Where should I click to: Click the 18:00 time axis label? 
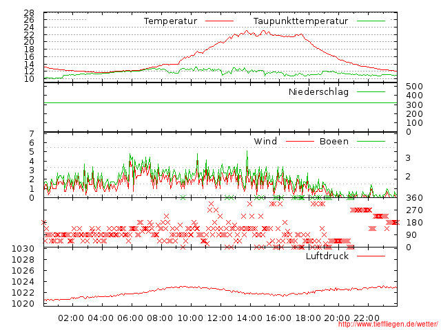pyautogui.click(x=308, y=318)
